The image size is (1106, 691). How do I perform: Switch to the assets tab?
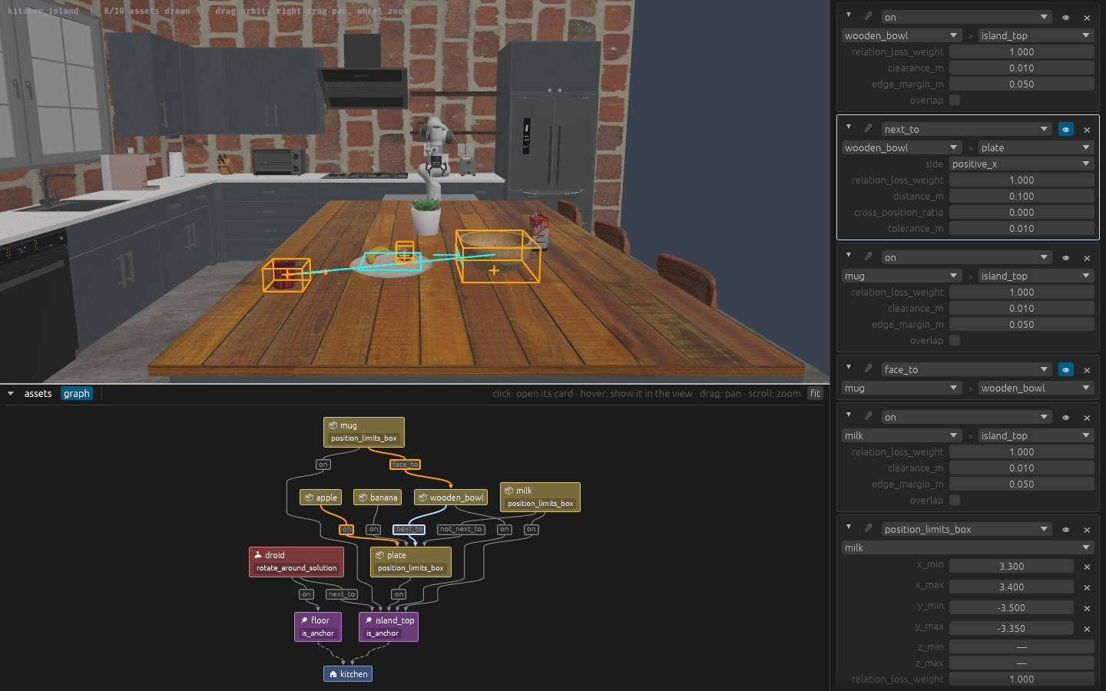pos(38,394)
